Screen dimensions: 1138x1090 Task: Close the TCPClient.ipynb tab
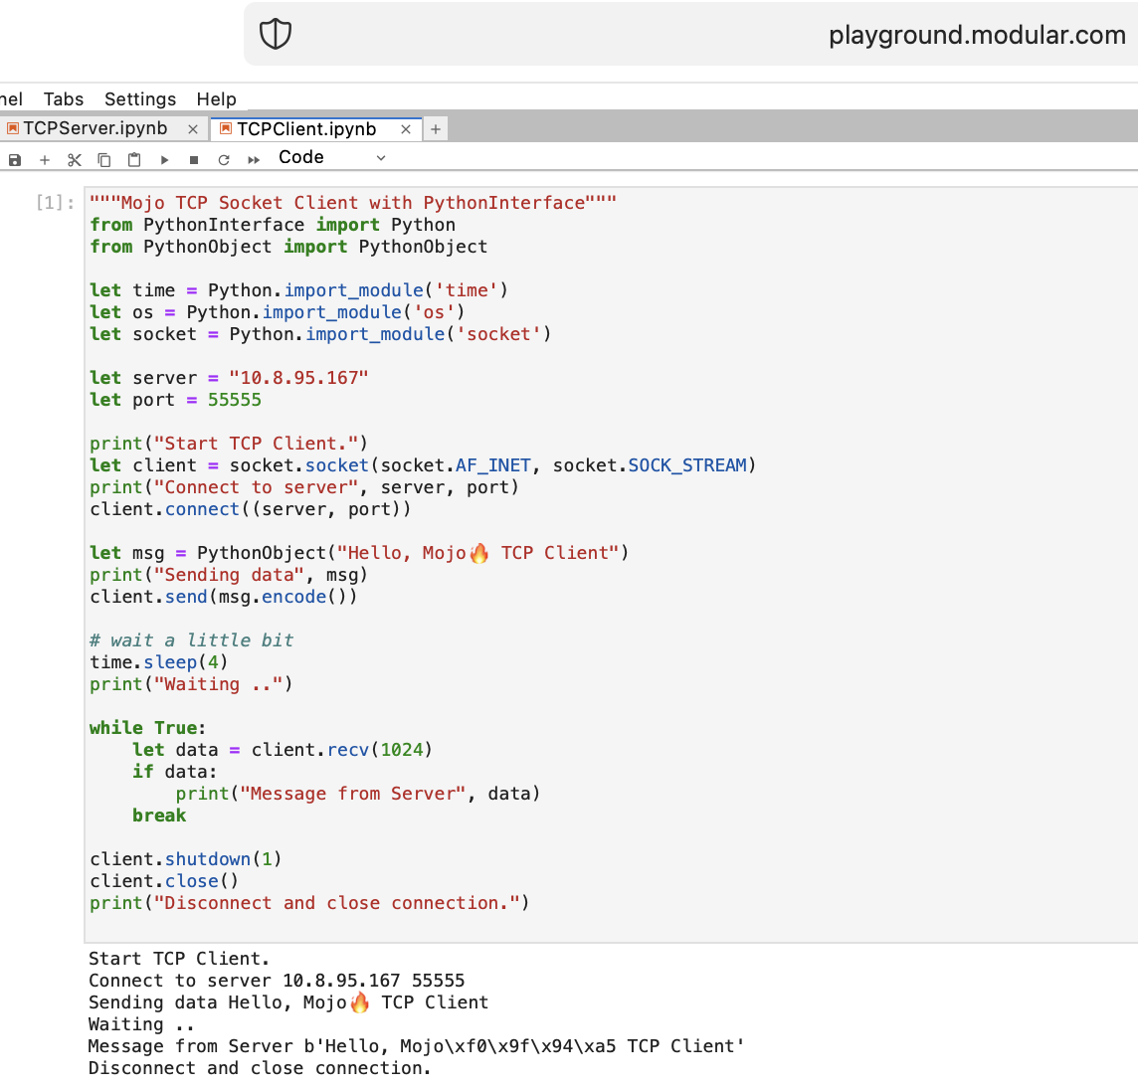click(x=406, y=129)
